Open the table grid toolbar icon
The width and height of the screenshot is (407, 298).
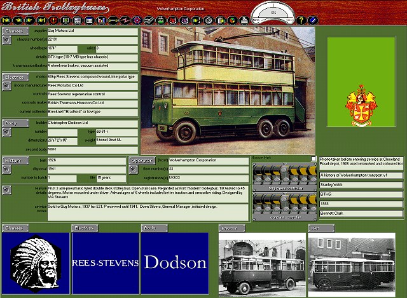pos(89,20)
